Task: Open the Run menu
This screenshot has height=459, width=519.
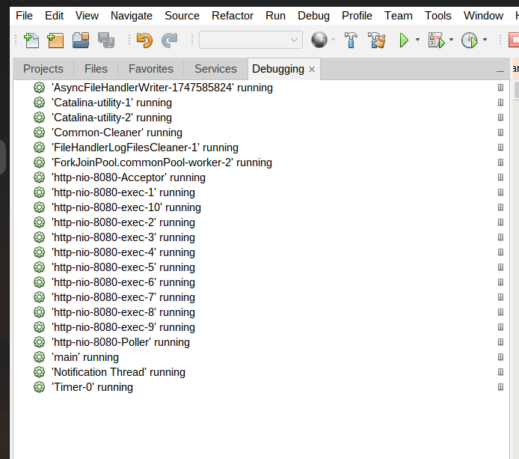Action: [x=275, y=16]
